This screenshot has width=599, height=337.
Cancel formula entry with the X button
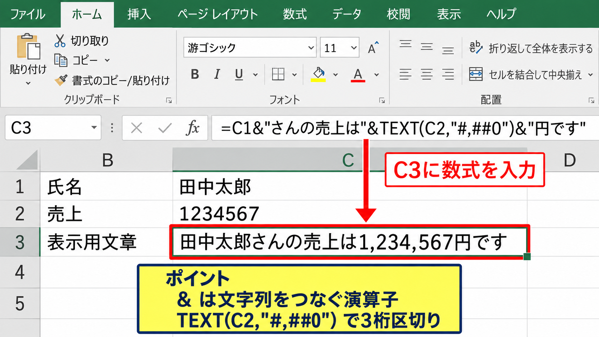tap(136, 128)
